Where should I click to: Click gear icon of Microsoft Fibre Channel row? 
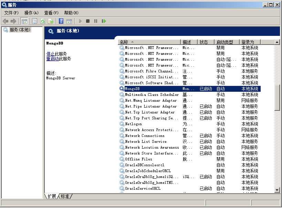(122, 71)
